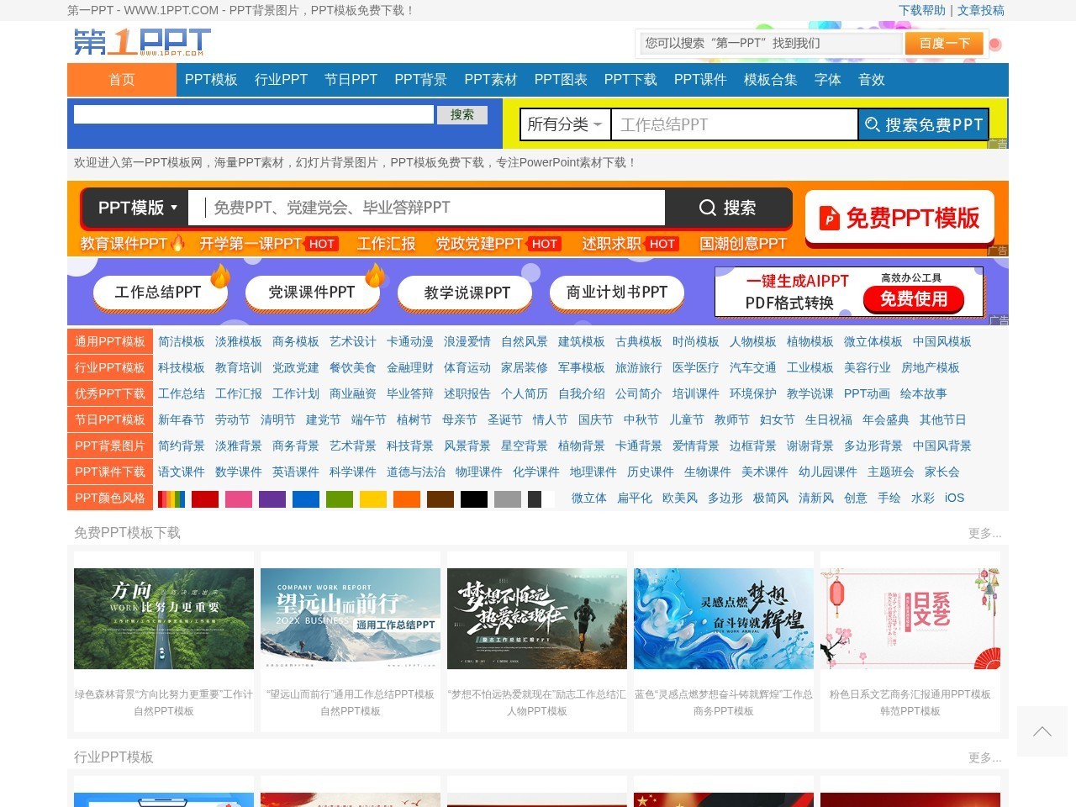
Task: Open the 毕业答辩 link
Action: (410, 394)
